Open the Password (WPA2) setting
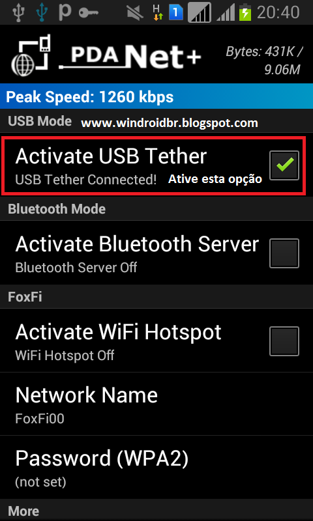313x521 pixels. [x=156, y=467]
